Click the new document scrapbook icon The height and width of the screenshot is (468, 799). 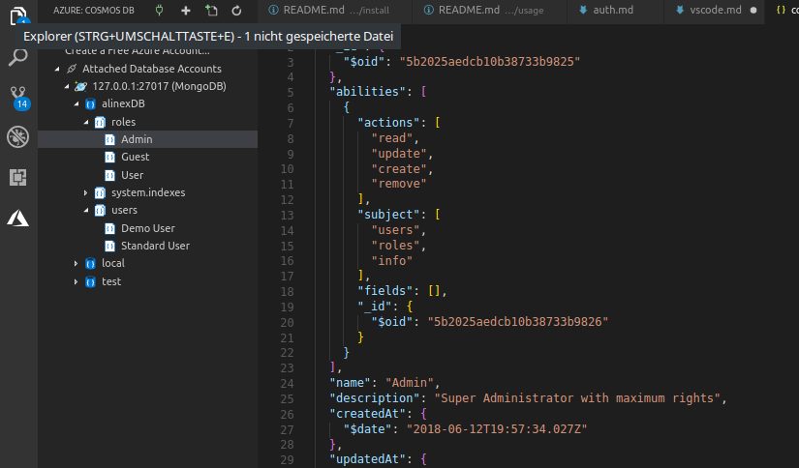coord(211,11)
